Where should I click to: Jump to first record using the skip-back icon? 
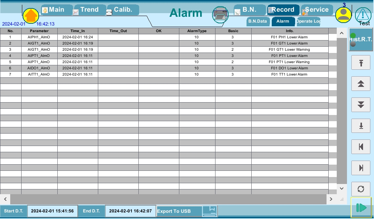point(360,147)
